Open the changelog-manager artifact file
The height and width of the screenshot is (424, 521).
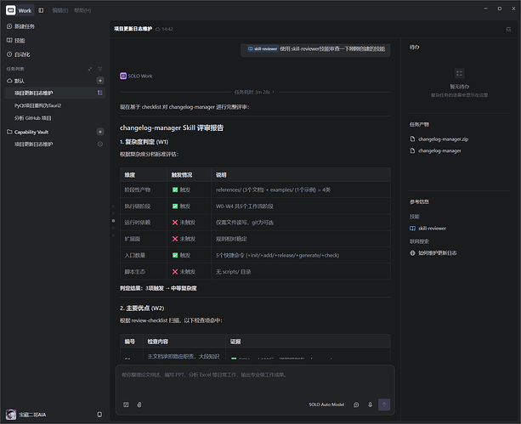pos(436,151)
